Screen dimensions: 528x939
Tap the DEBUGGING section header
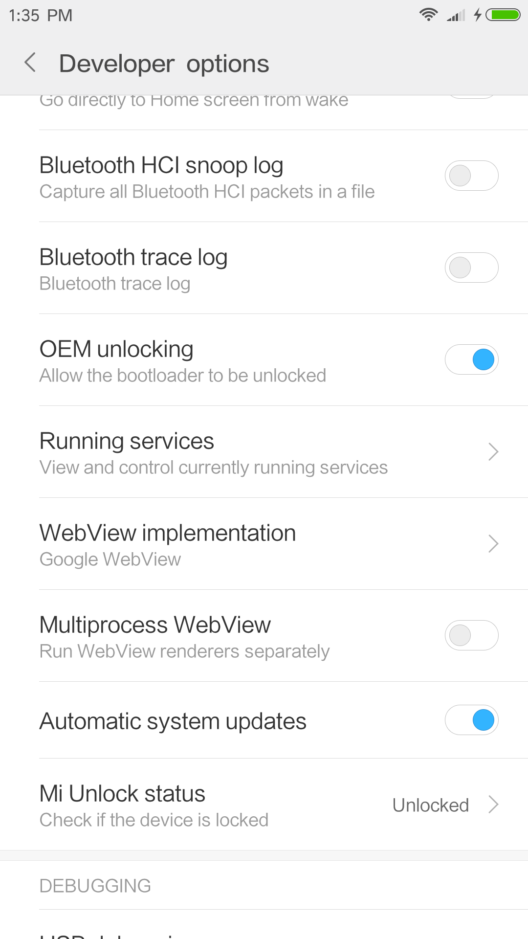pyautogui.click(x=95, y=886)
